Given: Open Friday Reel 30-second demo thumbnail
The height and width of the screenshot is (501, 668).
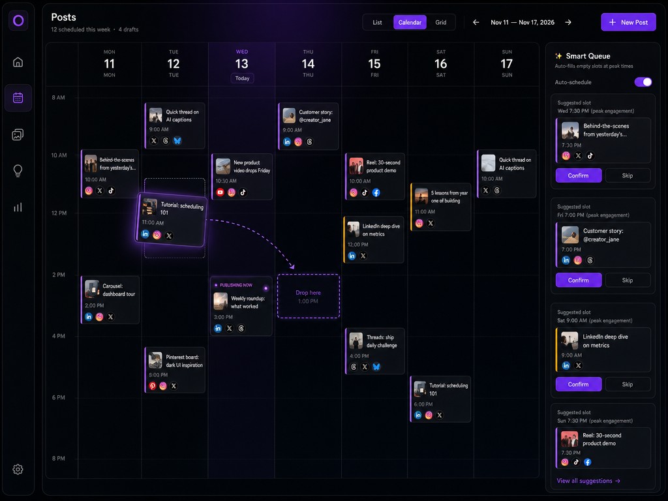Looking at the screenshot, I should click(x=356, y=166).
